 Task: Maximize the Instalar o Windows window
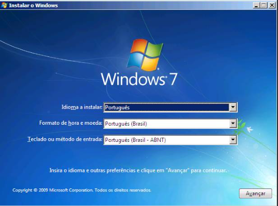(x=264, y=5)
